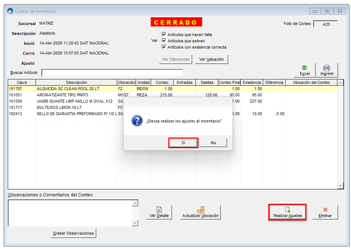Screen dimensions: 351x249
Task: Confirm adjustments with Sí button
Action: point(183,143)
